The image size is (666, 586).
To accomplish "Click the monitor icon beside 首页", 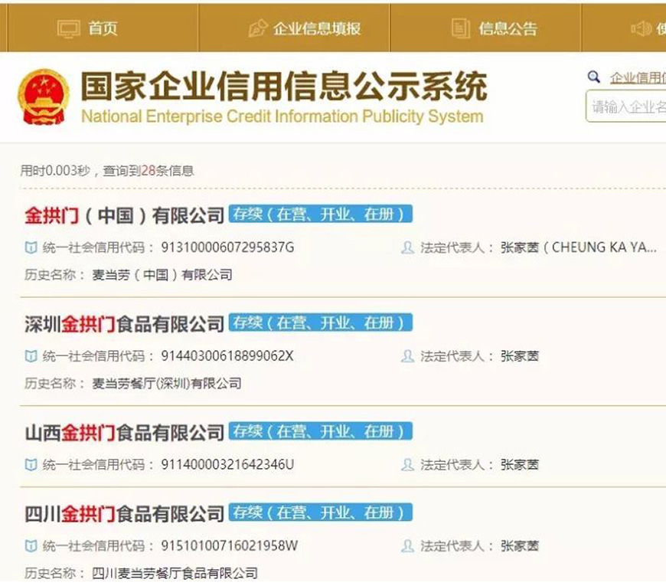I will [68, 28].
